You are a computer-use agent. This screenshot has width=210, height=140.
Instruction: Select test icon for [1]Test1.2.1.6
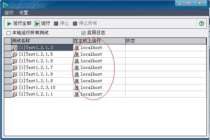pyautogui.click(x=15, y=61)
